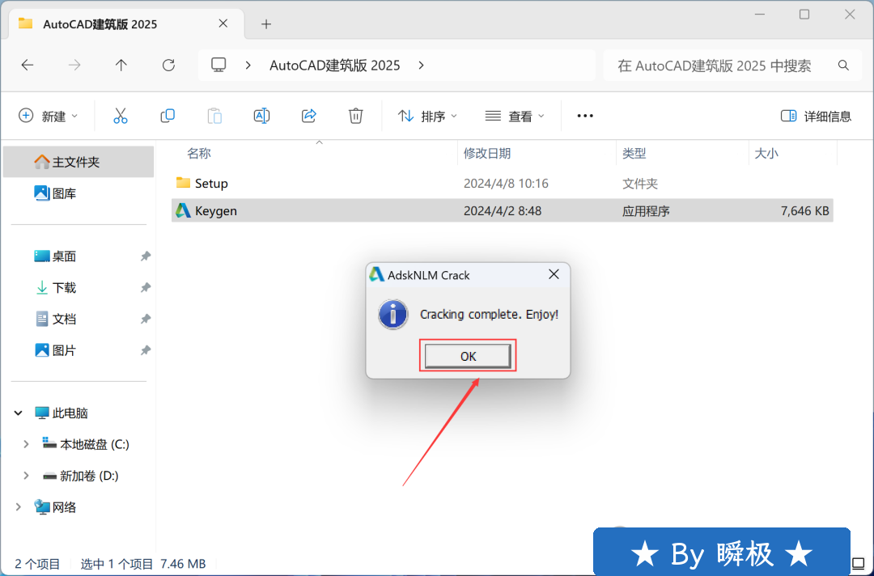Expand the 本地磁盘 (C:) drive node
Viewport: 874px width, 576px height.
click(x=26, y=444)
